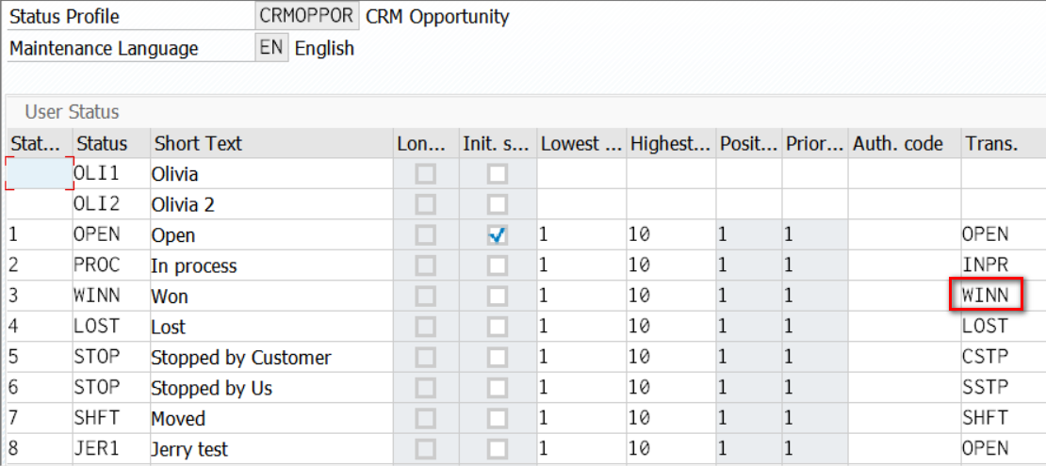This screenshot has height=466, width=1046.
Task: Select the Prior... column header
Action: pyautogui.click(x=814, y=143)
